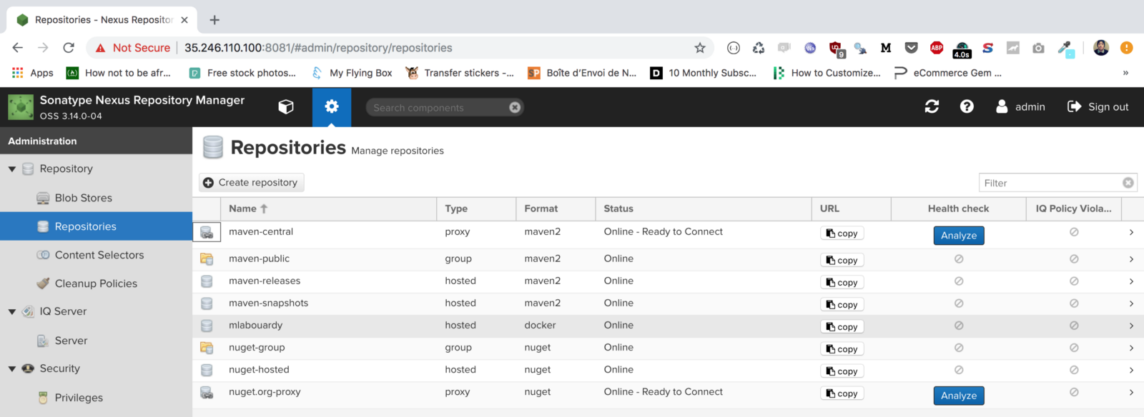Clear the search components box
The height and width of the screenshot is (417, 1144).
[x=515, y=108]
